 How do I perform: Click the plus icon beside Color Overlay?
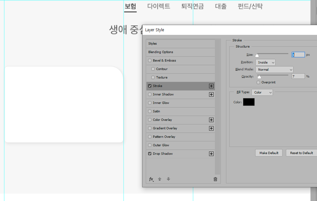pyautogui.click(x=211, y=120)
